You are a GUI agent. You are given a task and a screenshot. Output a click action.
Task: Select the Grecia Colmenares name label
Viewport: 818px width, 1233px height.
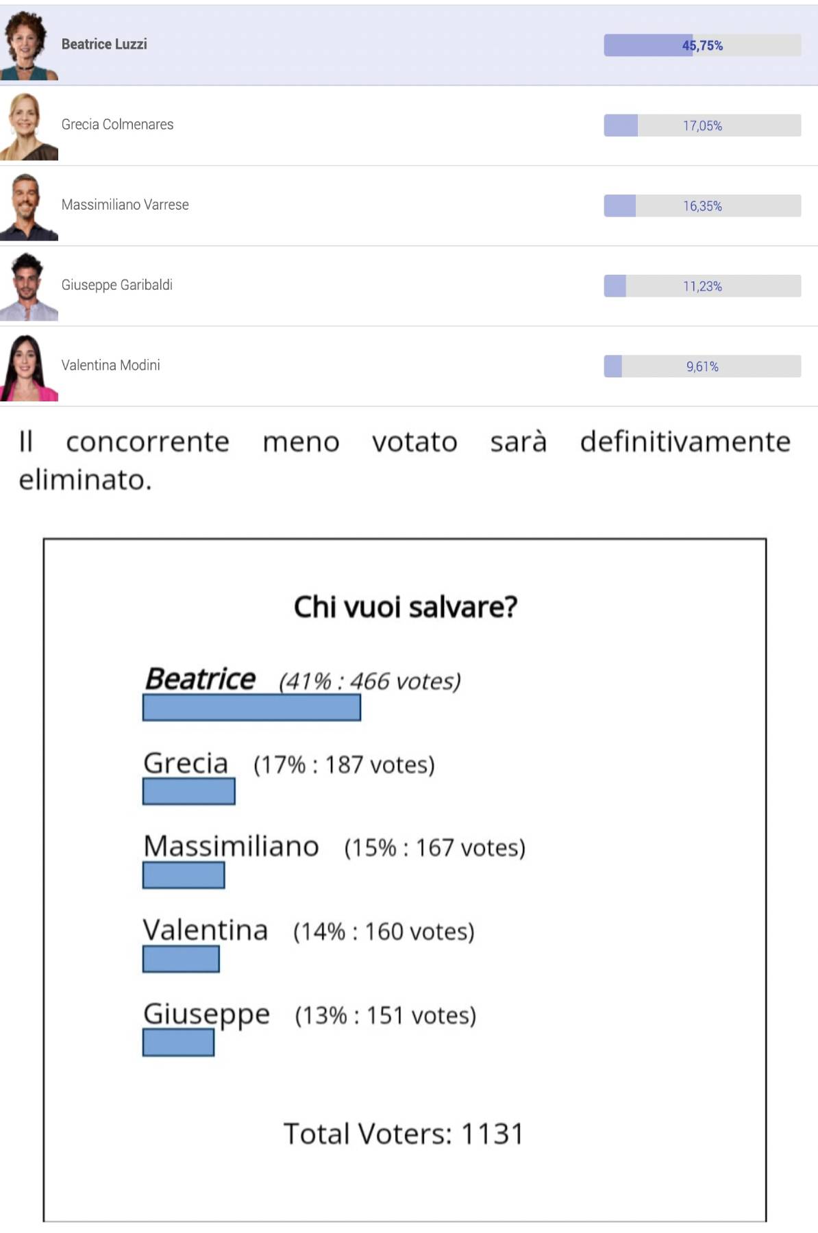117,125
